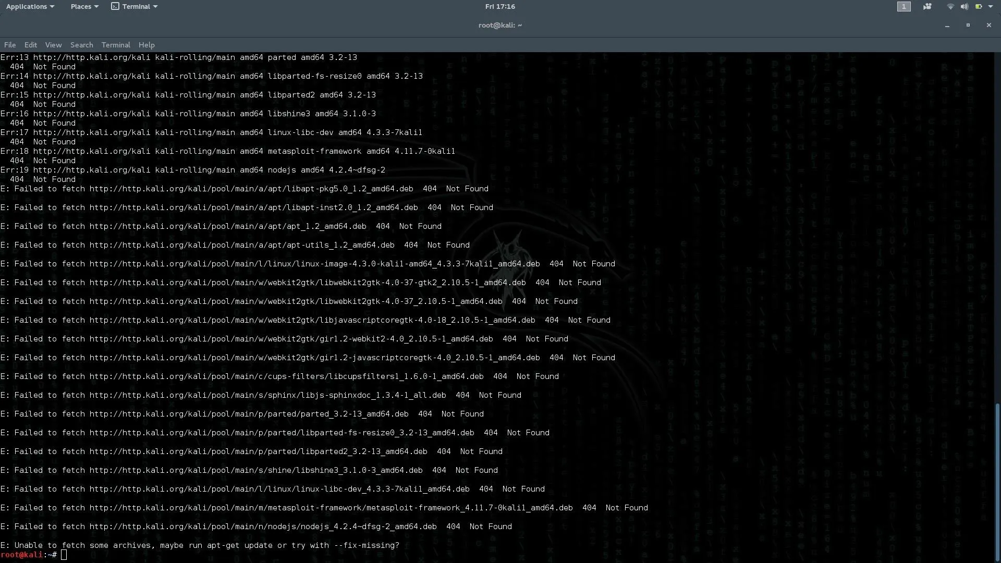Open the View menu

[x=53, y=45]
